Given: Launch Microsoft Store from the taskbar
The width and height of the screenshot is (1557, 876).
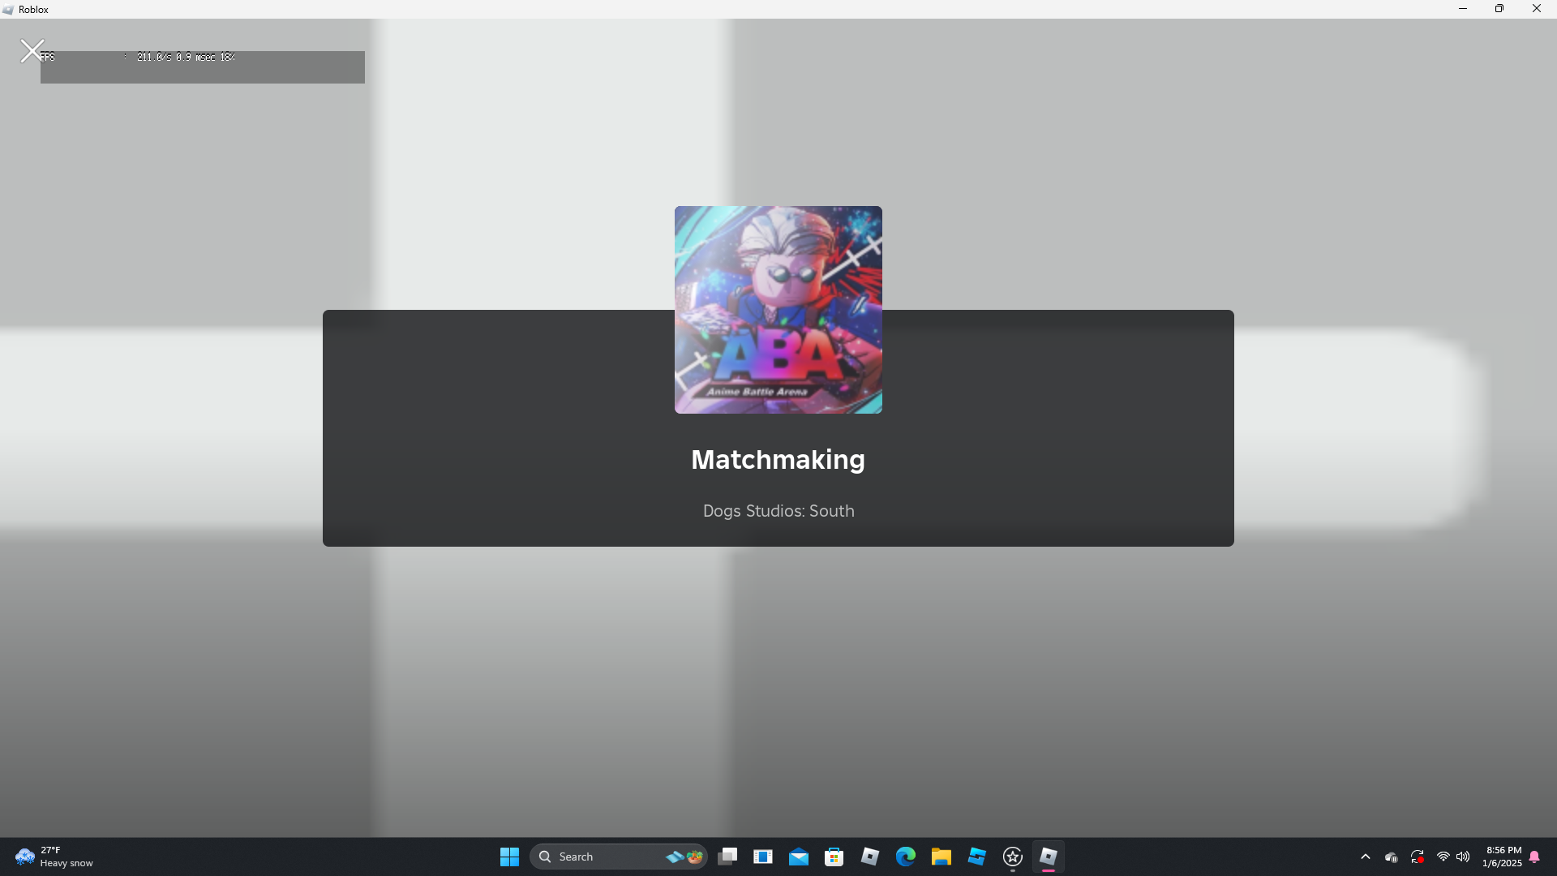Looking at the screenshot, I should click(x=834, y=857).
